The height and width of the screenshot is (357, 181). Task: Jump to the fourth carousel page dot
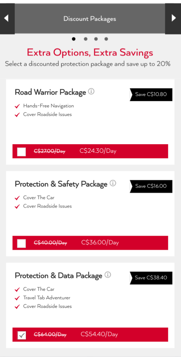point(106,39)
